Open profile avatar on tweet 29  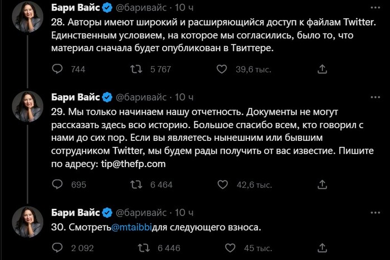[x=27, y=107]
